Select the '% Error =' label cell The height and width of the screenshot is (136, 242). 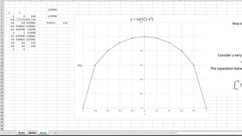pos(51,23)
